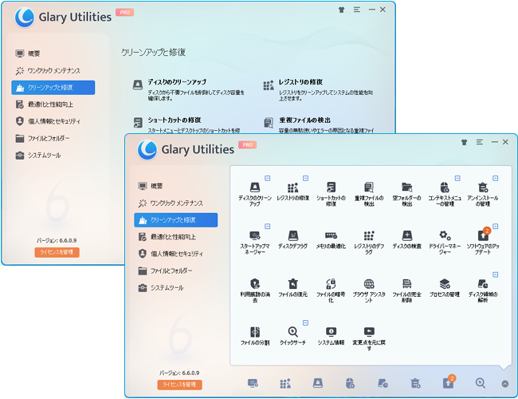Screen dimensions: 518x399
Task: Select 最適化と性能向上 in front window sidebar
Action: (176, 237)
